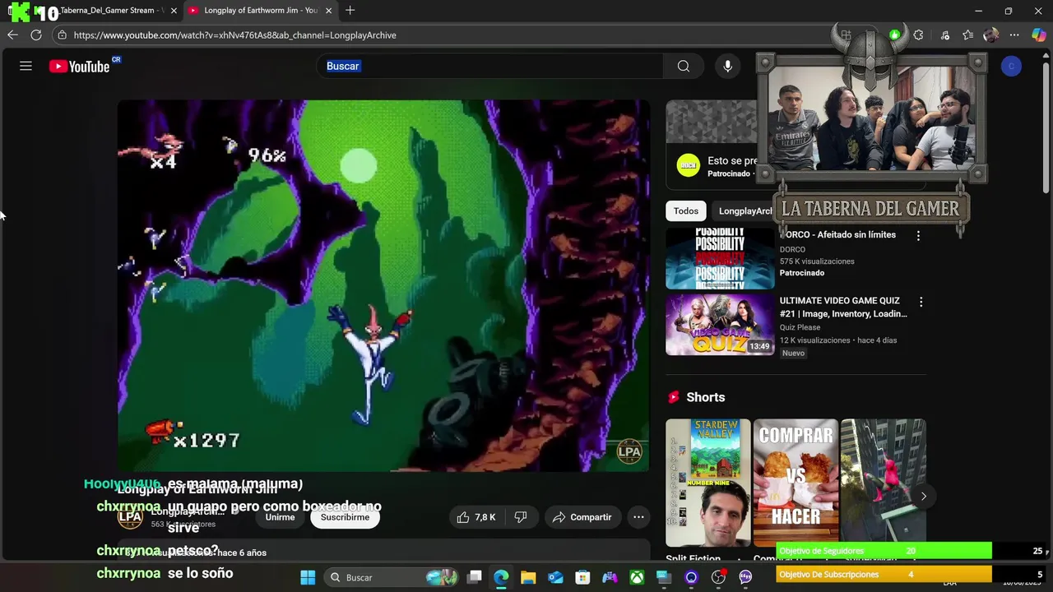Open more actions under the video
1053x592 pixels.
[x=638, y=517]
